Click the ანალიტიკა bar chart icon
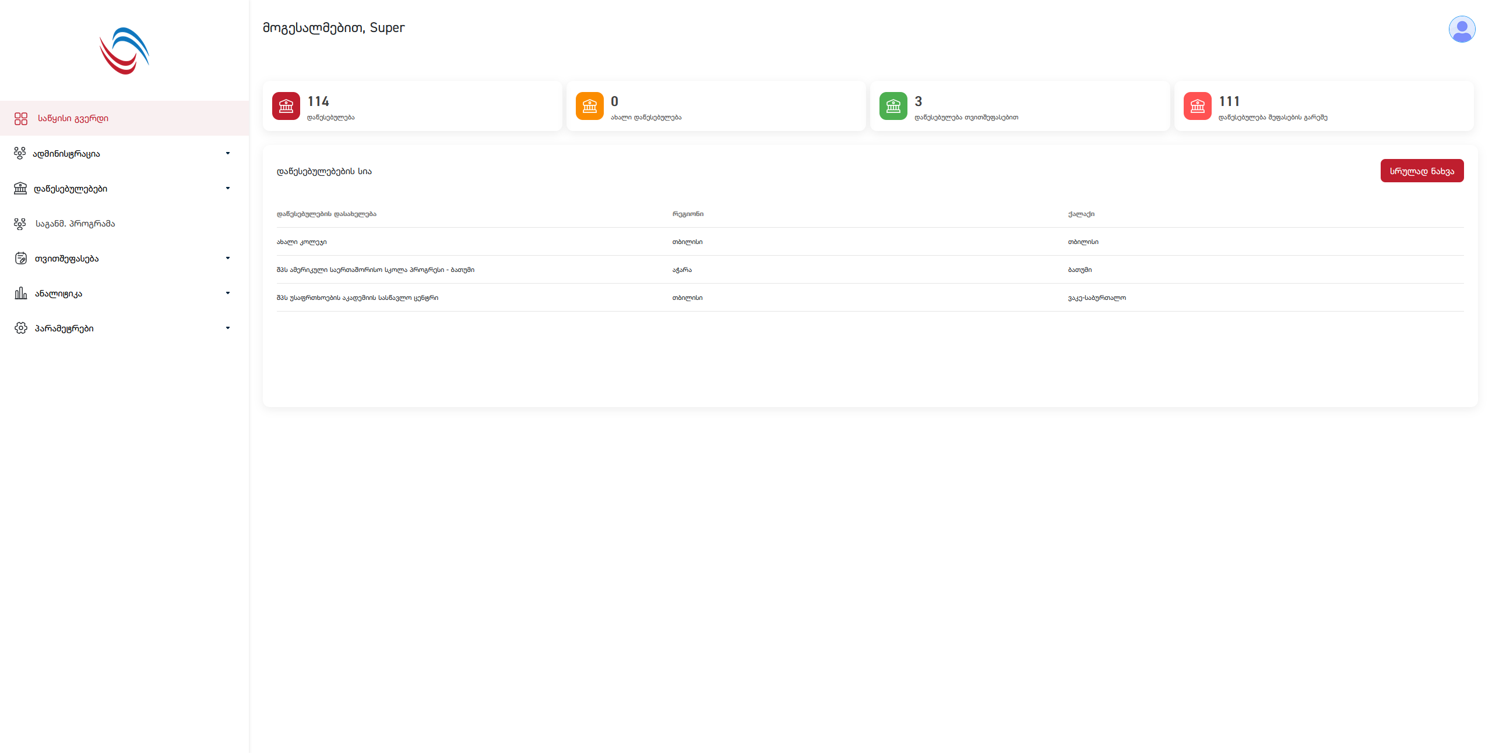The width and height of the screenshot is (1492, 753). 21,294
